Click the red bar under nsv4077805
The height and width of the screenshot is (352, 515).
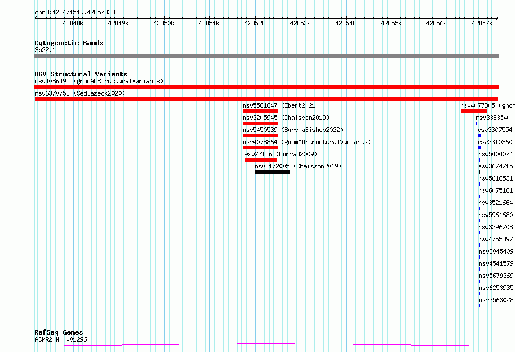point(473,111)
